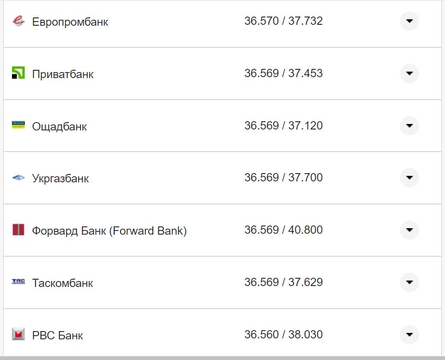Select the Приватбанк bank name link

click(x=62, y=74)
